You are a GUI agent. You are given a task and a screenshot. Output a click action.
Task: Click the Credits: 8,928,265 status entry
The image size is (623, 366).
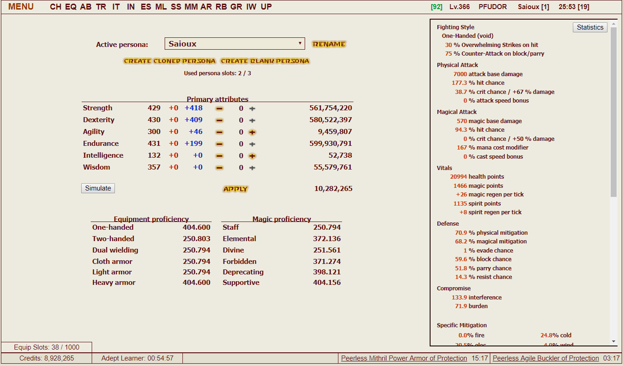(x=47, y=358)
